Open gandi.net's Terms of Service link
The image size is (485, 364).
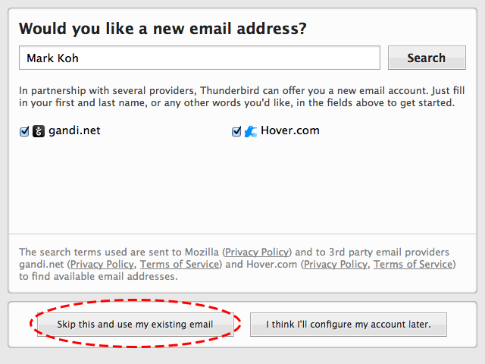[180, 265]
